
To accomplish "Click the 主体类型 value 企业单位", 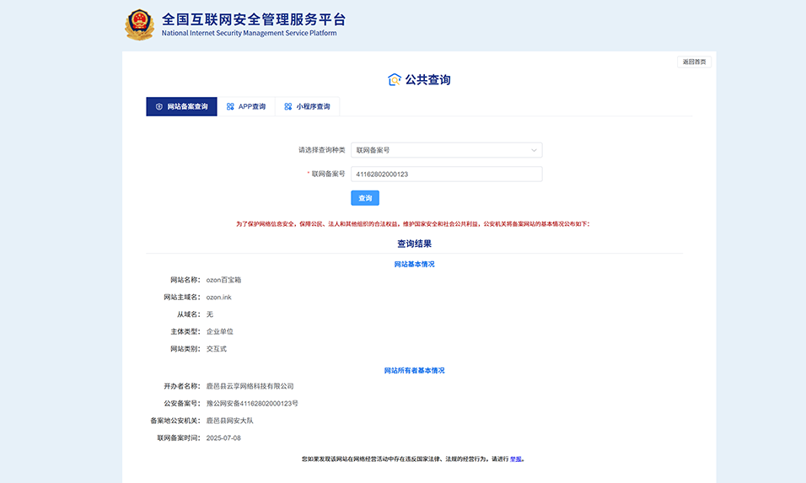I will (x=220, y=331).
